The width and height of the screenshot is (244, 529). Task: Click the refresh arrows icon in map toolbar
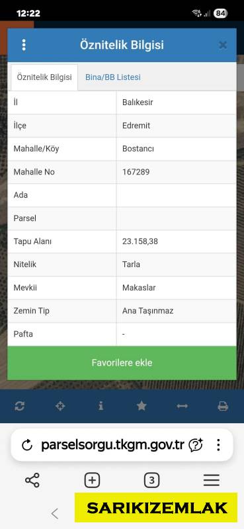[x=20, y=406]
